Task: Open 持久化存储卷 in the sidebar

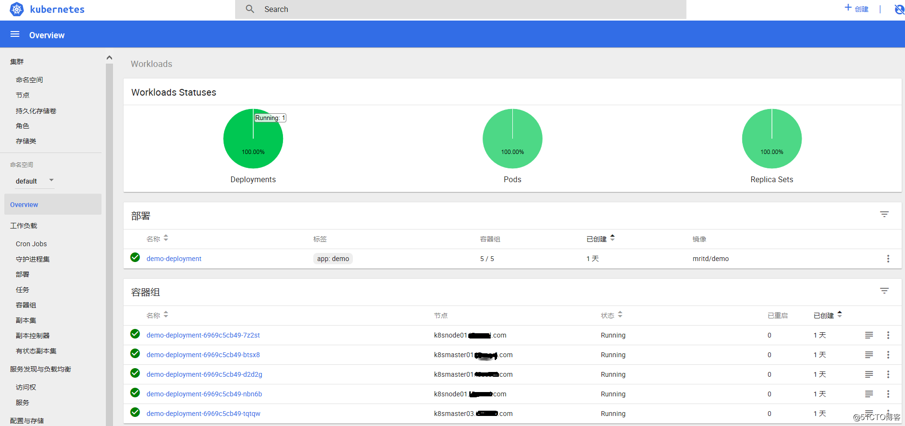Action: pos(36,111)
